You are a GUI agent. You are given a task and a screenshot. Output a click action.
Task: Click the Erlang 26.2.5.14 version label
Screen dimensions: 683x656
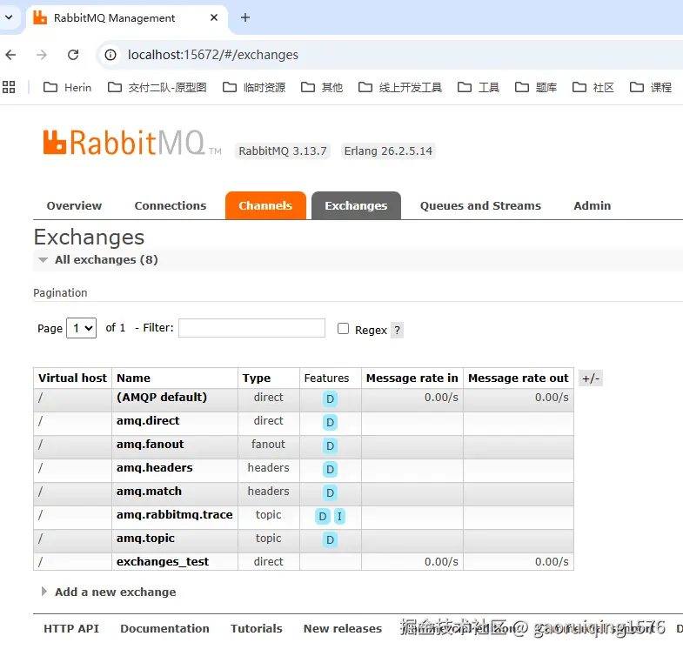pos(388,151)
